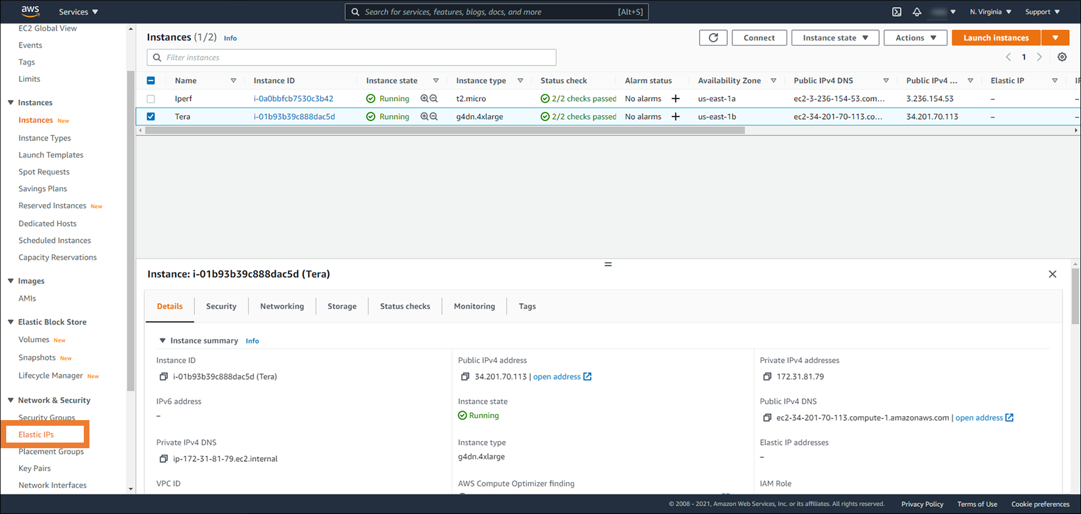Image resolution: width=1081 pixels, height=514 pixels.
Task: Open the CloudShell terminal icon
Action: pos(897,12)
